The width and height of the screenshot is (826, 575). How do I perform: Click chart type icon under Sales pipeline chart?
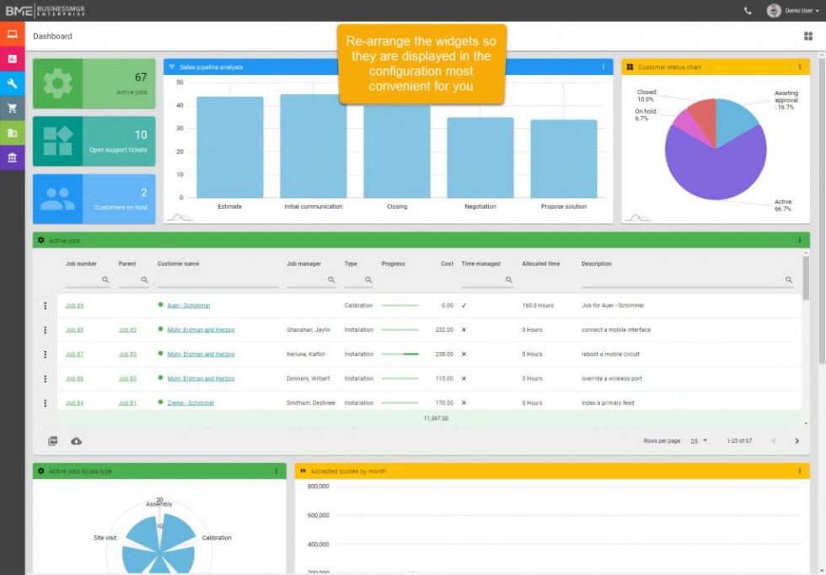[180, 216]
